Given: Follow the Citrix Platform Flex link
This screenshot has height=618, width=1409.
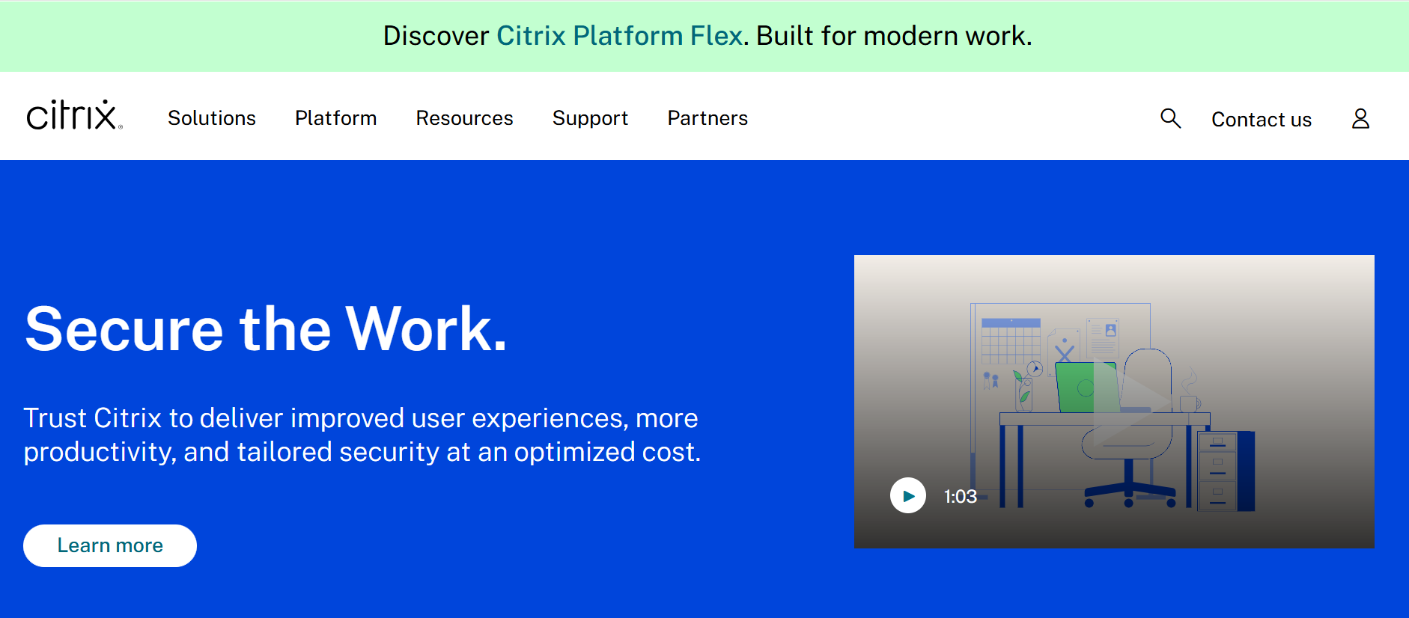Looking at the screenshot, I should (619, 36).
